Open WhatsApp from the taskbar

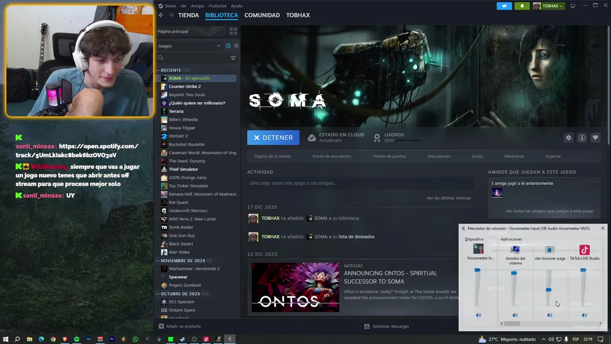[136, 339]
